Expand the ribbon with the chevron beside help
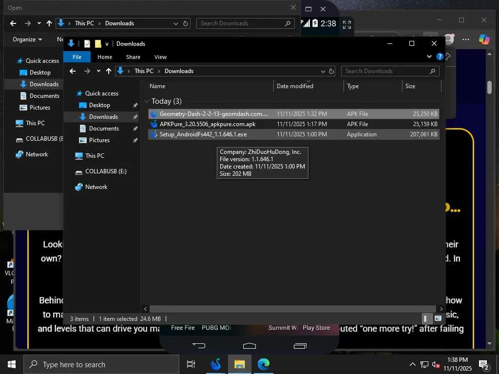 pyautogui.click(x=429, y=56)
